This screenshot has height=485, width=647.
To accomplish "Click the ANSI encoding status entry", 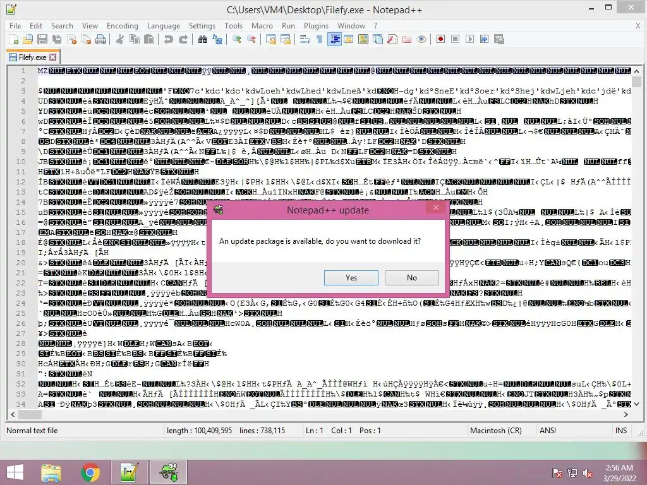I will tap(548, 431).
